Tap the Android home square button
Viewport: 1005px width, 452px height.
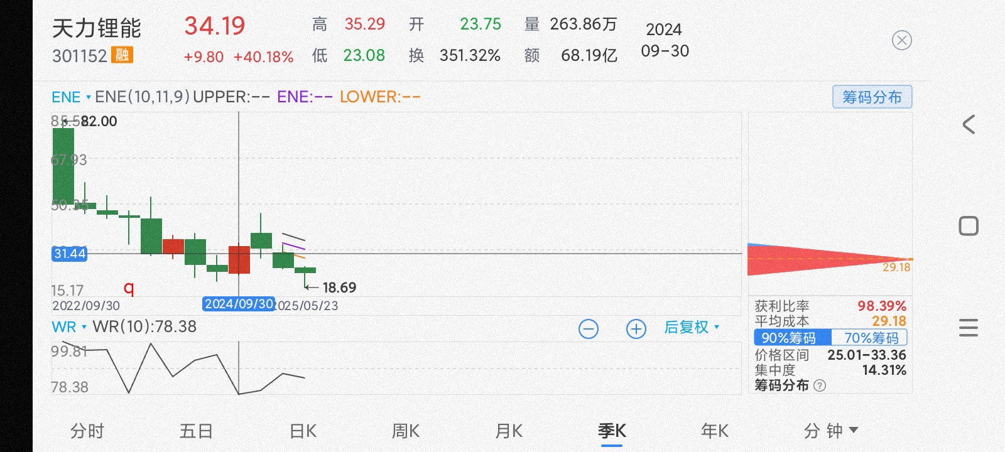pyautogui.click(x=969, y=226)
